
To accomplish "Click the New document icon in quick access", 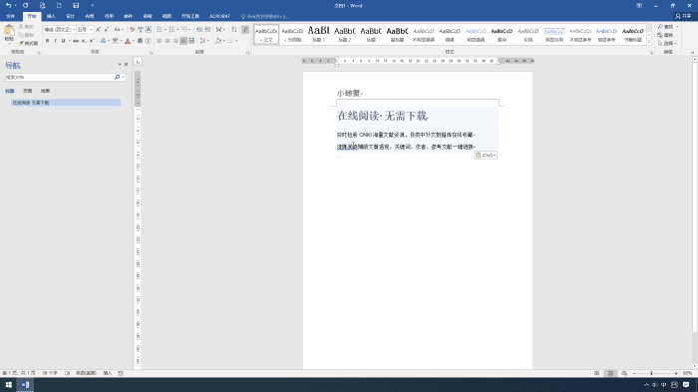I will tap(59, 5).
